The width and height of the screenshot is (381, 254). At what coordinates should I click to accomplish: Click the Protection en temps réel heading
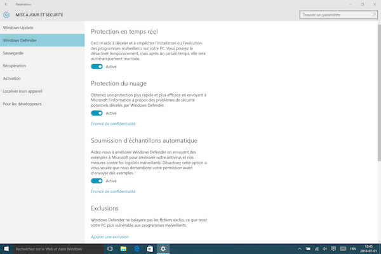(x=124, y=32)
